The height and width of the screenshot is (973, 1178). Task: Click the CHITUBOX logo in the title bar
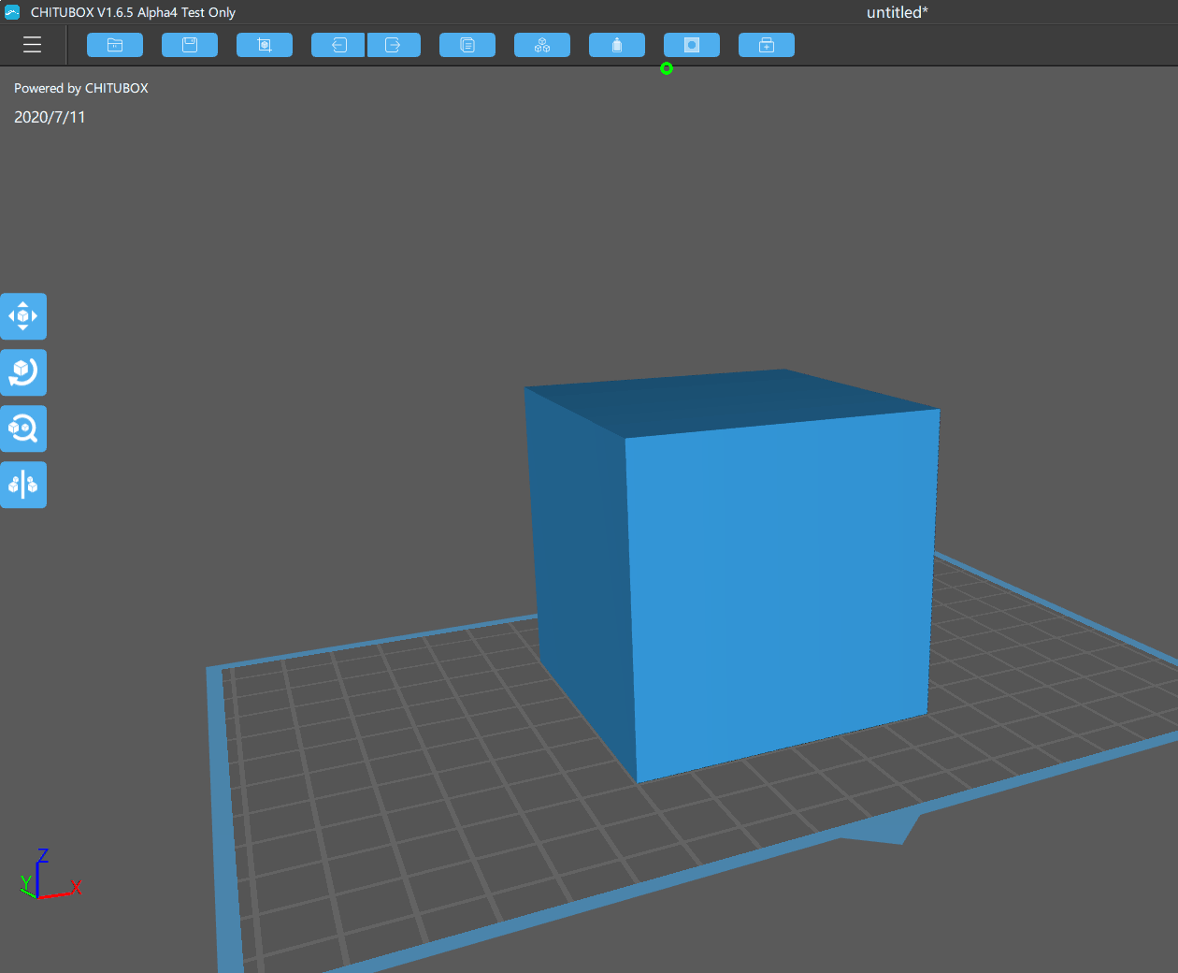[12, 12]
